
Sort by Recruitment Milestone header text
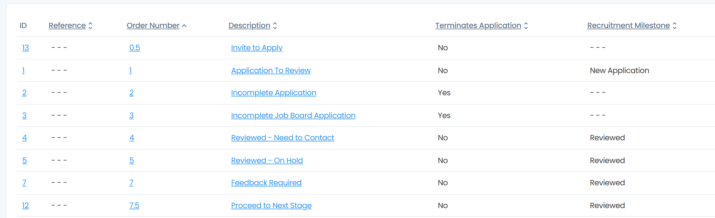[629, 25]
